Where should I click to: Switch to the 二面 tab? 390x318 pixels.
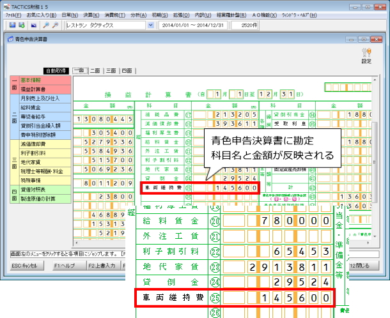click(95, 71)
